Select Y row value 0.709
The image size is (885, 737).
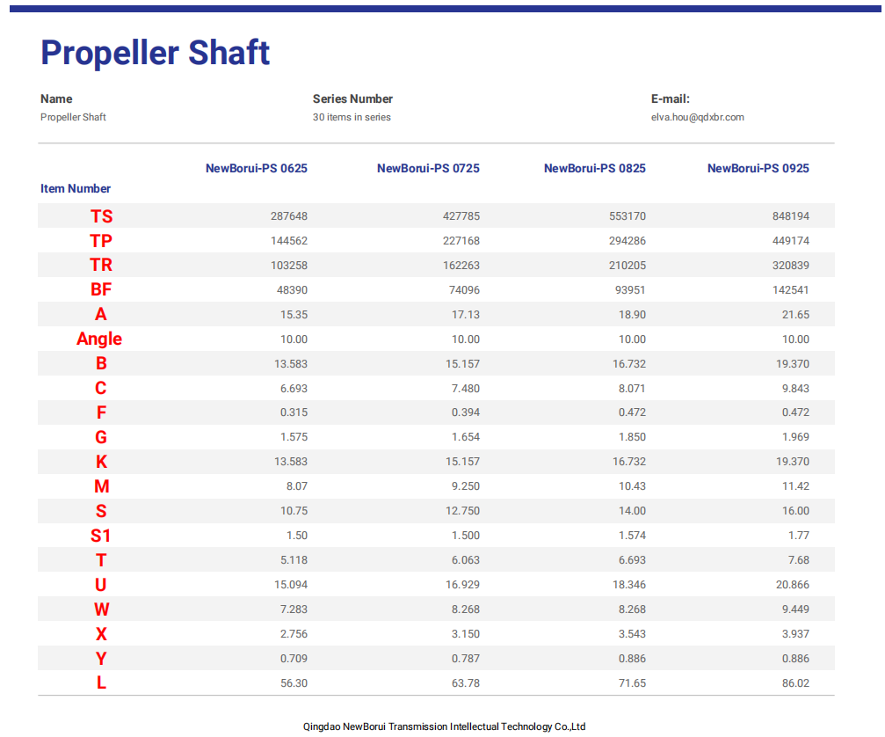click(x=294, y=659)
